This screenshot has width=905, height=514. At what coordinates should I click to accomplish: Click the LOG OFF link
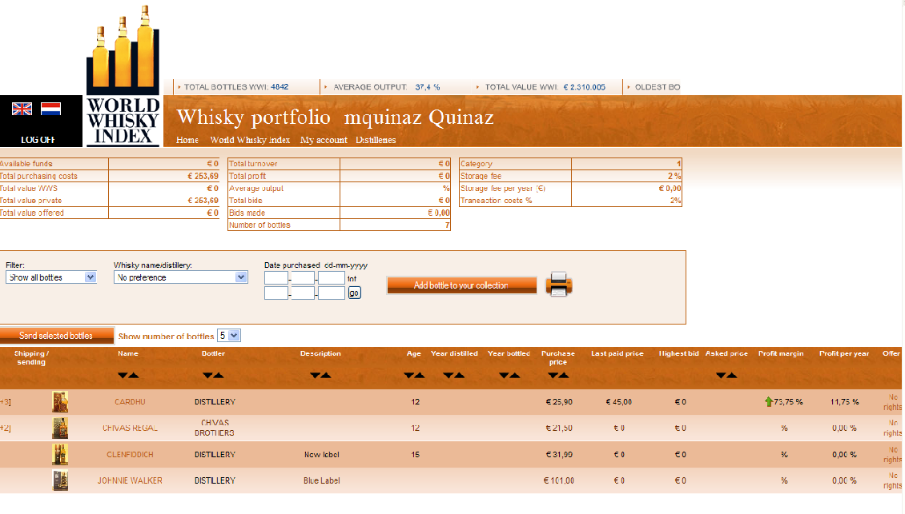[x=38, y=140]
